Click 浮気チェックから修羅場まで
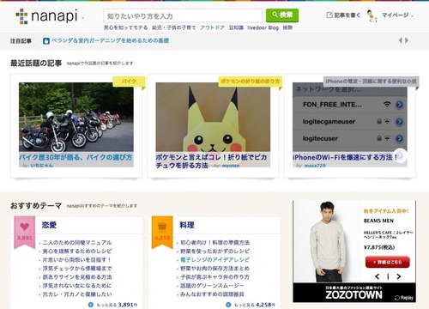429x309 pixels. click(77, 269)
